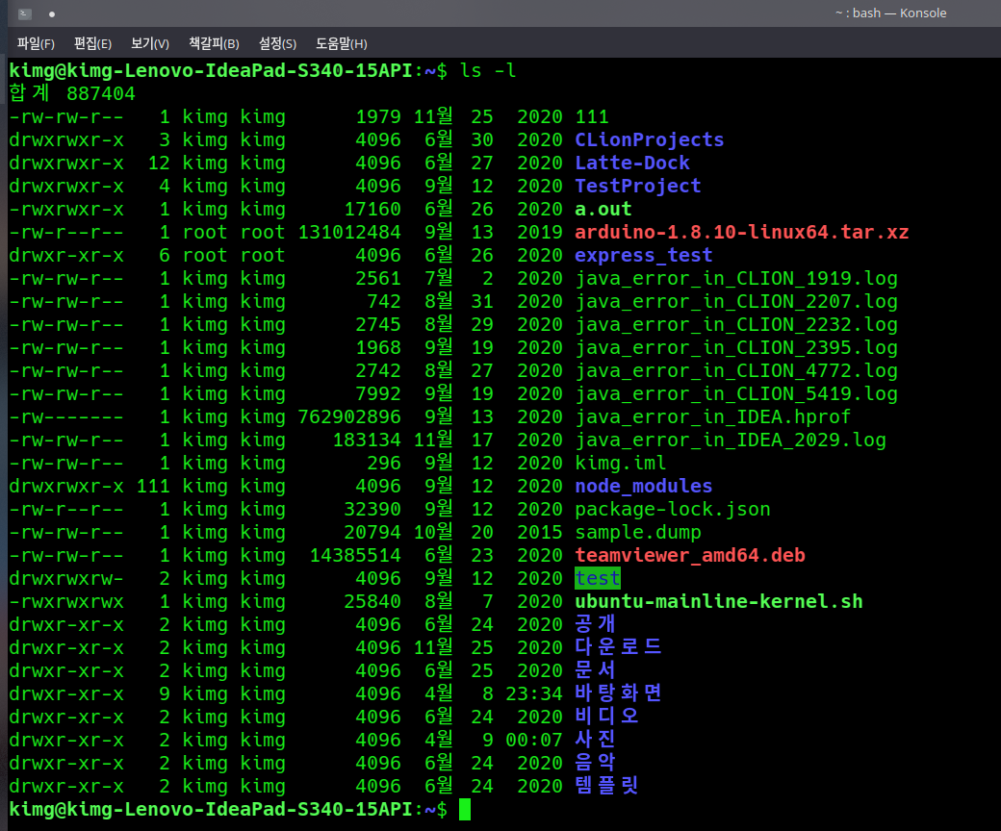Click java_error_in_IDEA_2029.log file name
This screenshot has height=831, width=1001.
(x=731, y=441)
